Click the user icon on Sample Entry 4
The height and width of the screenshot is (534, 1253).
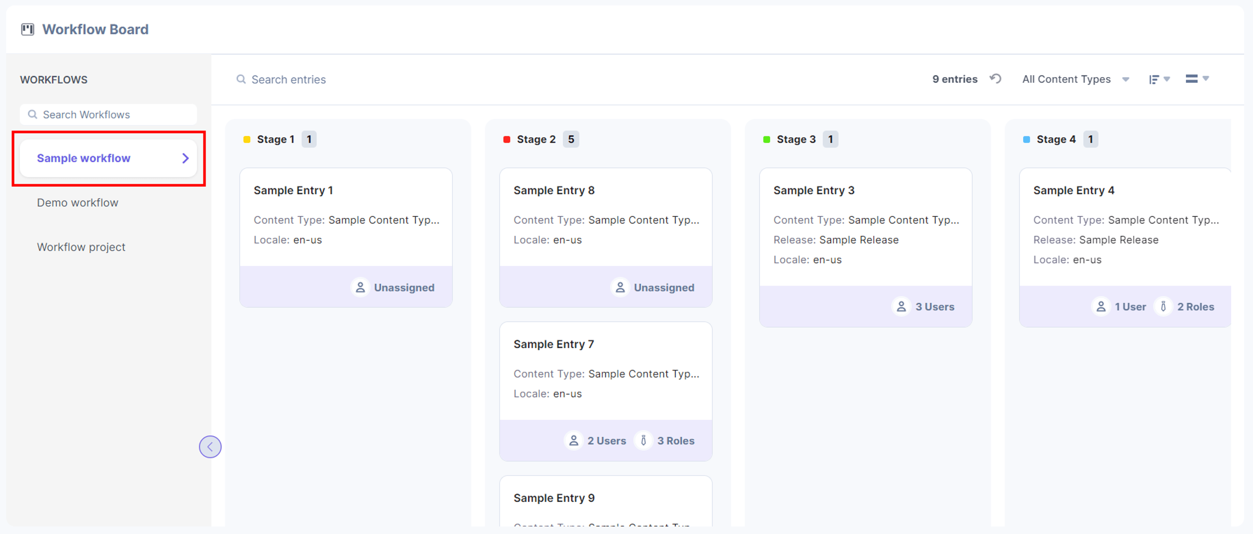(x=1101, y=306)
